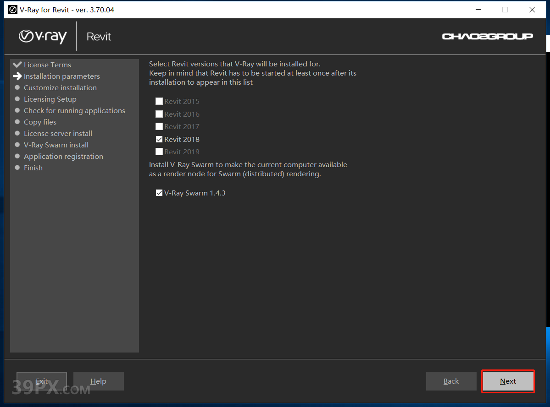This screenshot has width=550, height=407.
Task: Select Check for running applications step
Action: tap(74, 111)
